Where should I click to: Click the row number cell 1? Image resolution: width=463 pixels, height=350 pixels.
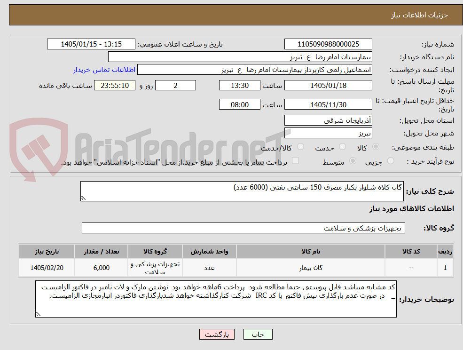pyautogui.click(x=445, y=268)
